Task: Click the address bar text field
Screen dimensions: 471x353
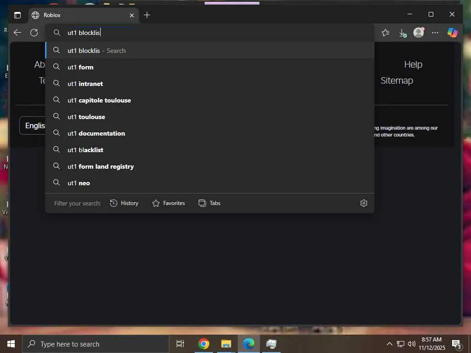Action: (210, 33)
